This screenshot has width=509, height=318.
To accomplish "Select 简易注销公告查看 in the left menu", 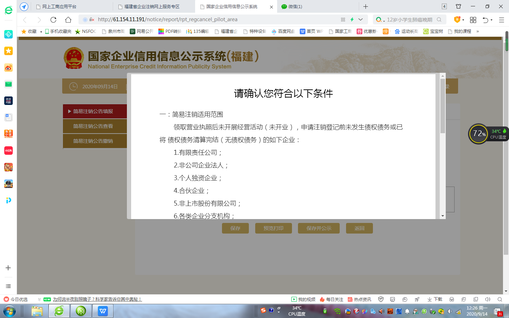I will [x=93, y=126].
